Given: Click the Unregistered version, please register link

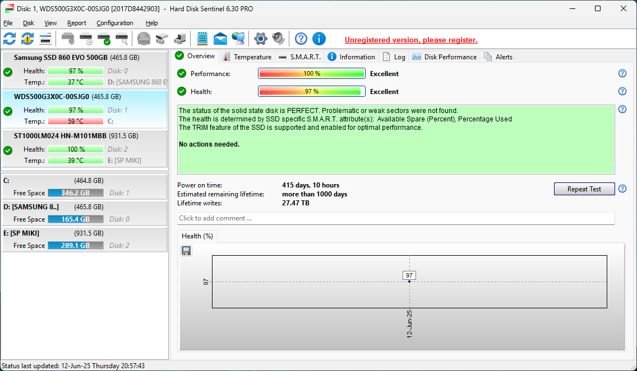Looking at the screenshot, I should tap(411, 40).
